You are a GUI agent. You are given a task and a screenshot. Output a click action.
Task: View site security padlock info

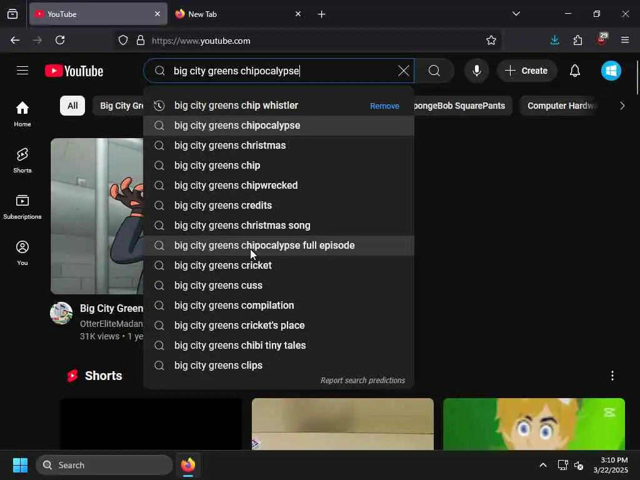click(141, 40)
